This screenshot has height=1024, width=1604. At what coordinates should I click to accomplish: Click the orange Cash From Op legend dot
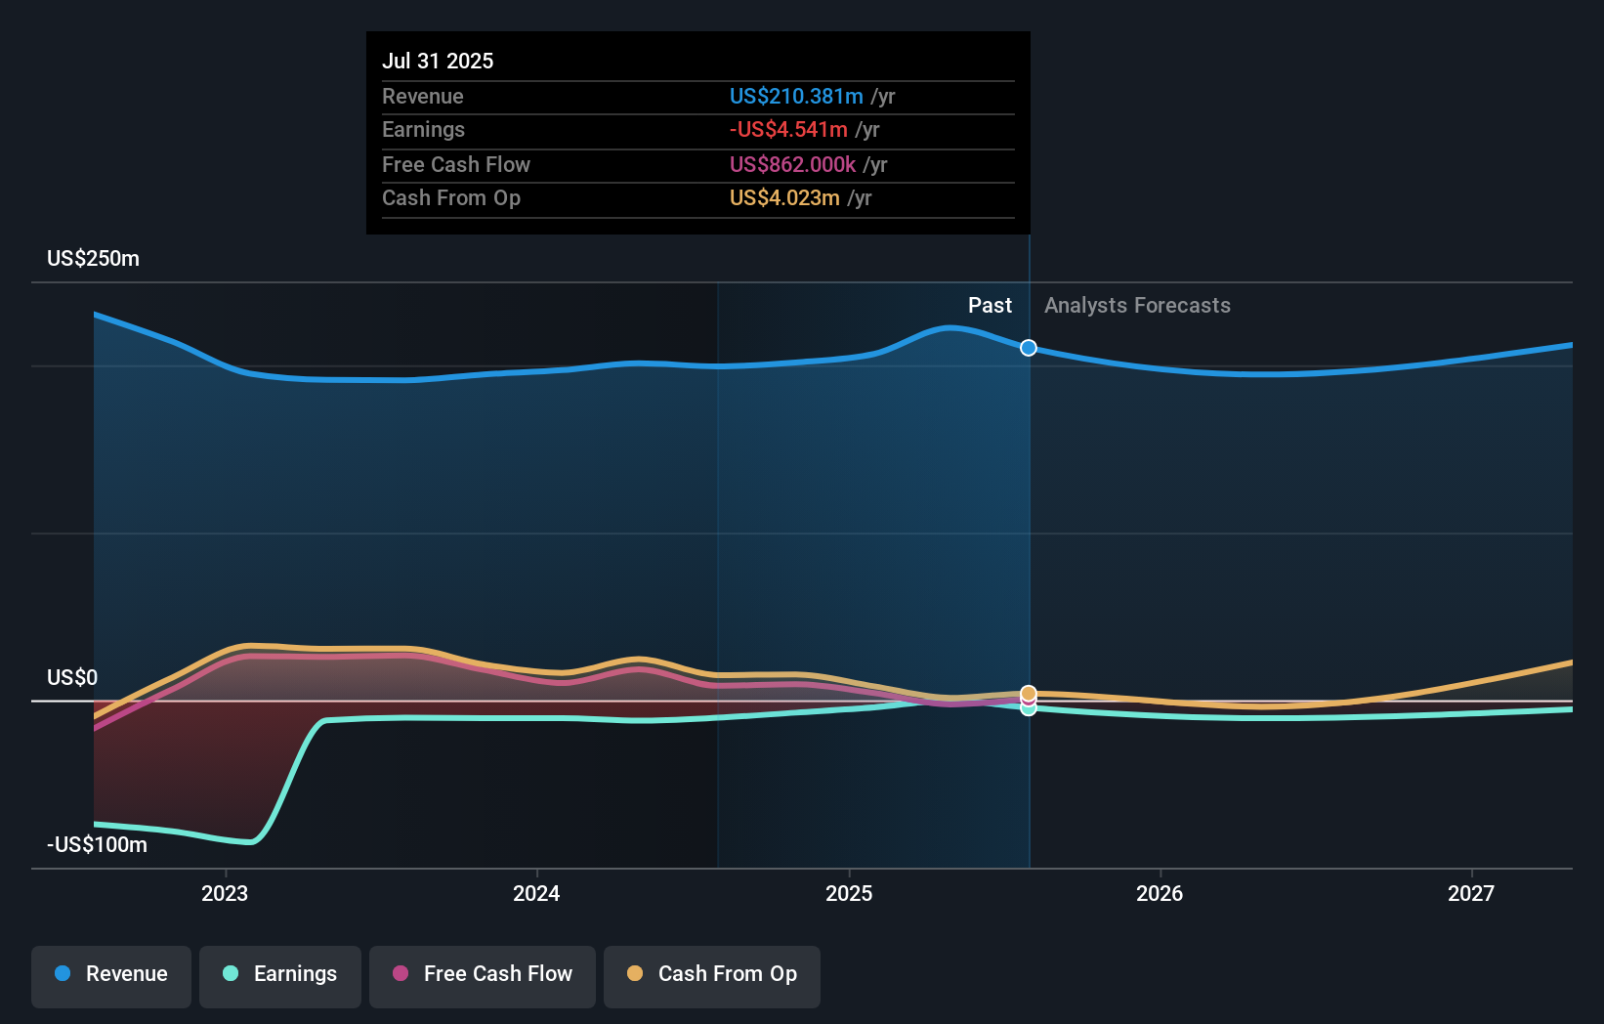point(635,974)
